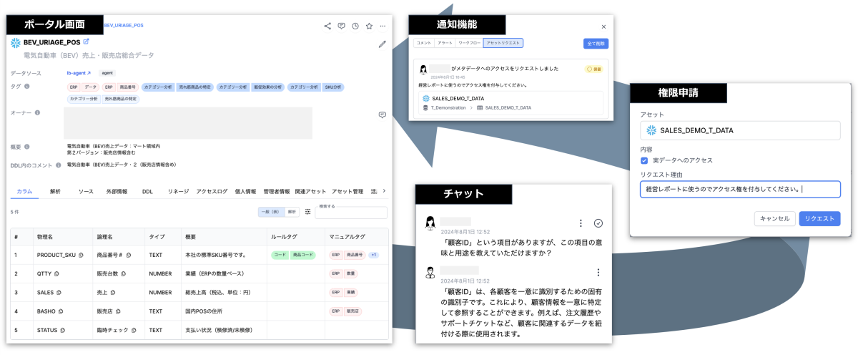Select 一般（表） view toggle
858x355 pixels.
coord(270,212)
